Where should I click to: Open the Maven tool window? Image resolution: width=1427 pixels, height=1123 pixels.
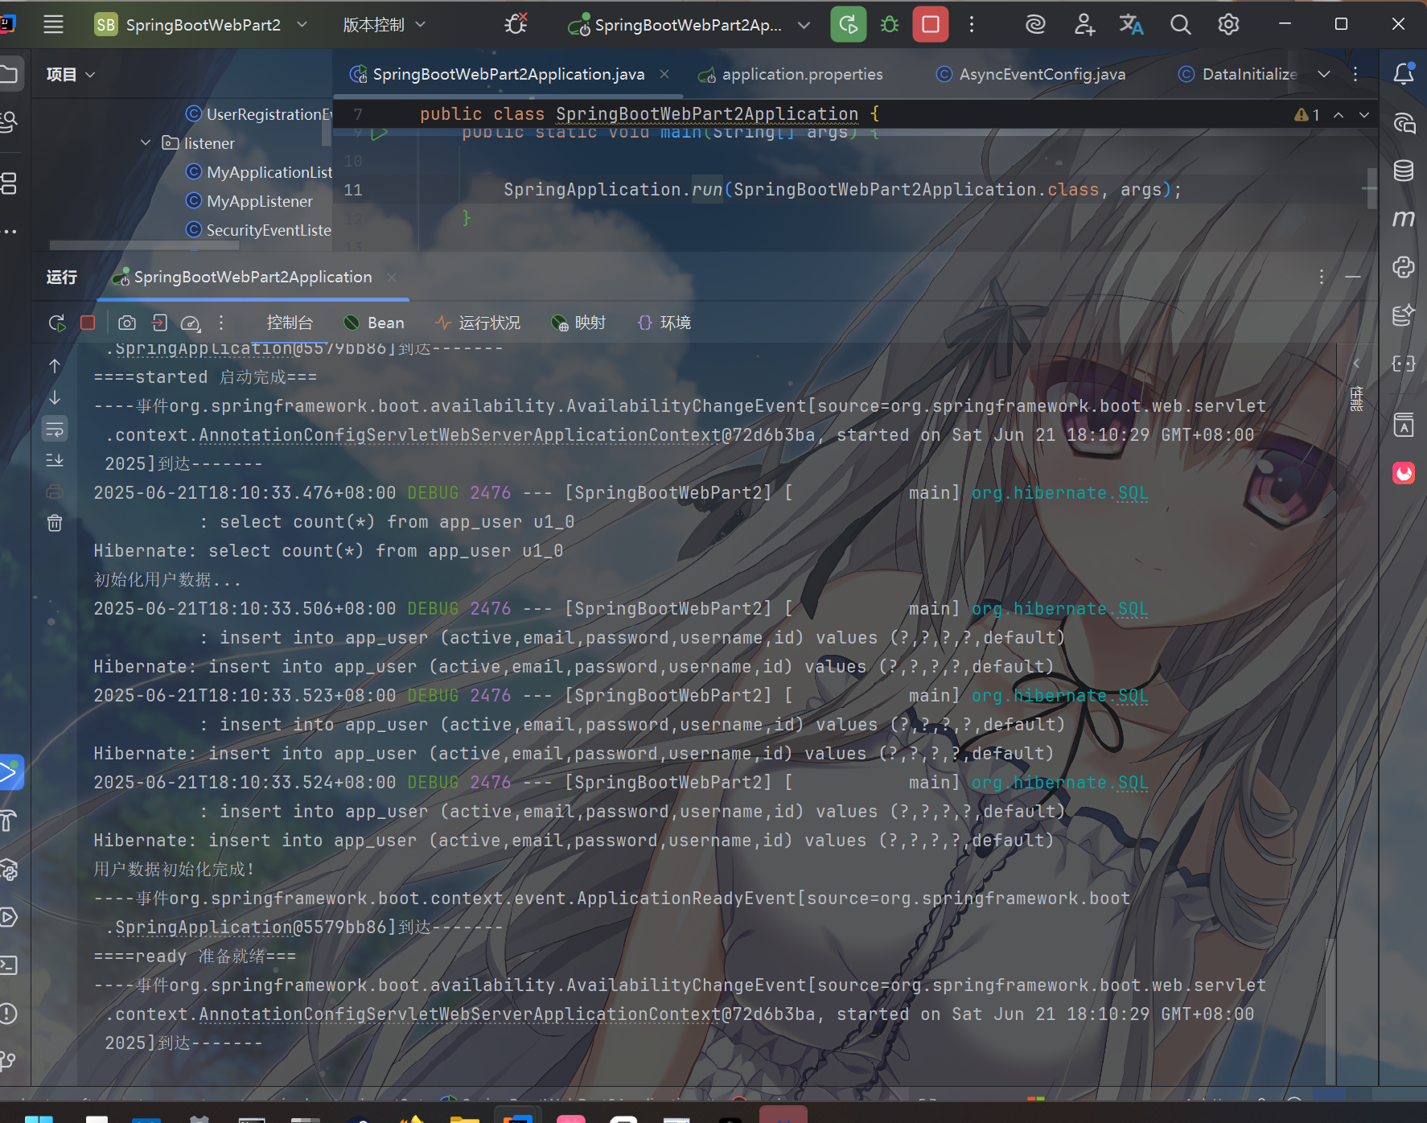click(1403, 219)
